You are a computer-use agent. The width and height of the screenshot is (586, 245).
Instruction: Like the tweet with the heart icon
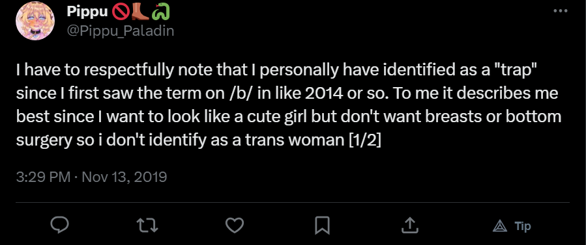[x=235, y=226]
